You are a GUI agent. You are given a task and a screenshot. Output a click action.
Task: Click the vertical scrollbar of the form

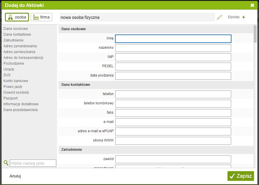click(255, 96)
